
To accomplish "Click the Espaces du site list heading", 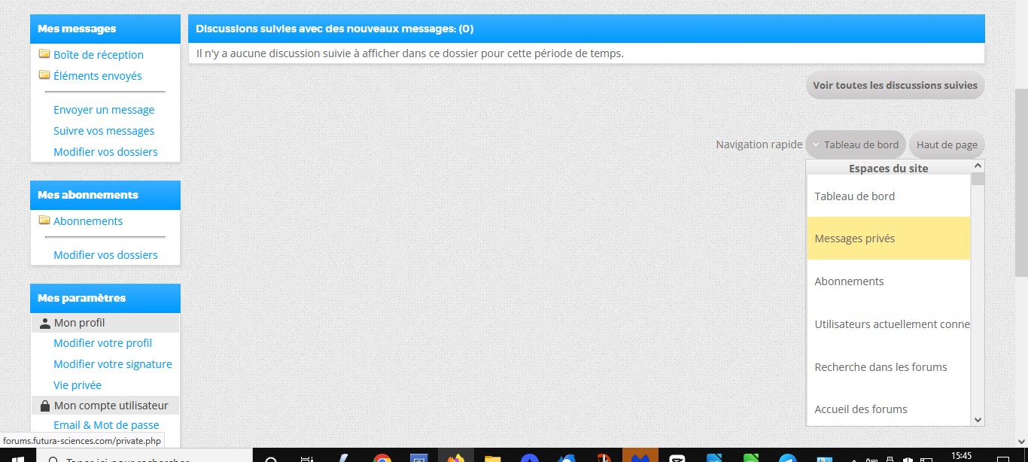I will point(888,168).
